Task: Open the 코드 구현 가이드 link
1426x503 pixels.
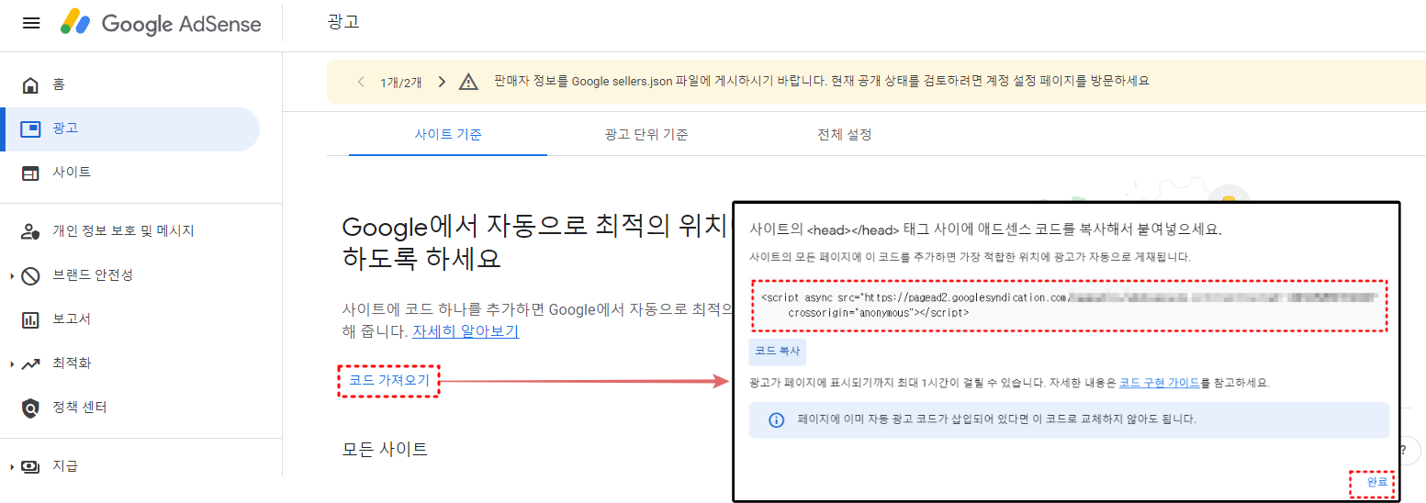Action: click(1159, 383)
